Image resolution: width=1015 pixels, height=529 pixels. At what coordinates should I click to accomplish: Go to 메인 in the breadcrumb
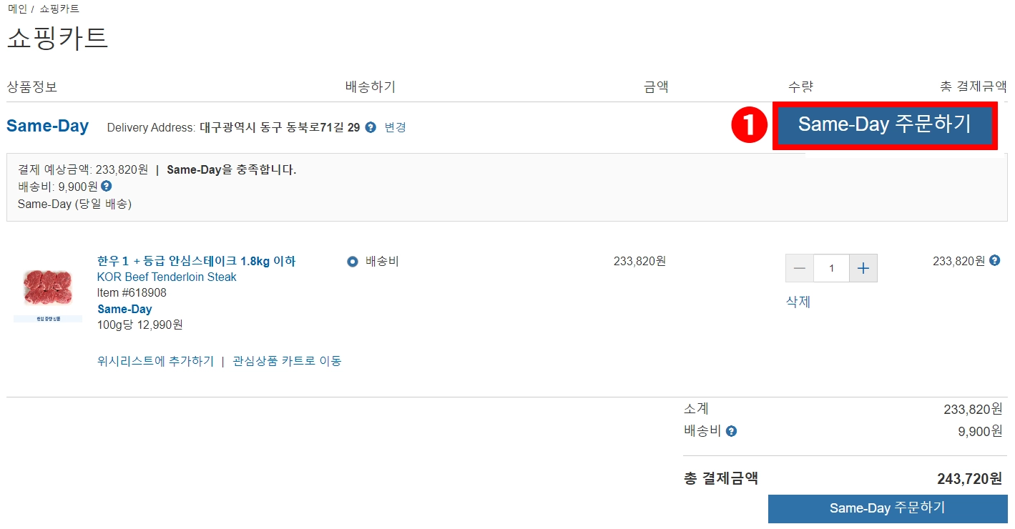17,9
